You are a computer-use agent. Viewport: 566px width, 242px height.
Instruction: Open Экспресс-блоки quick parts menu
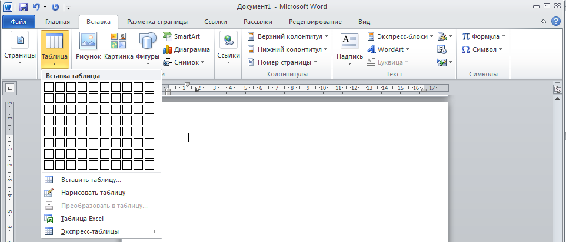[400, 36]
